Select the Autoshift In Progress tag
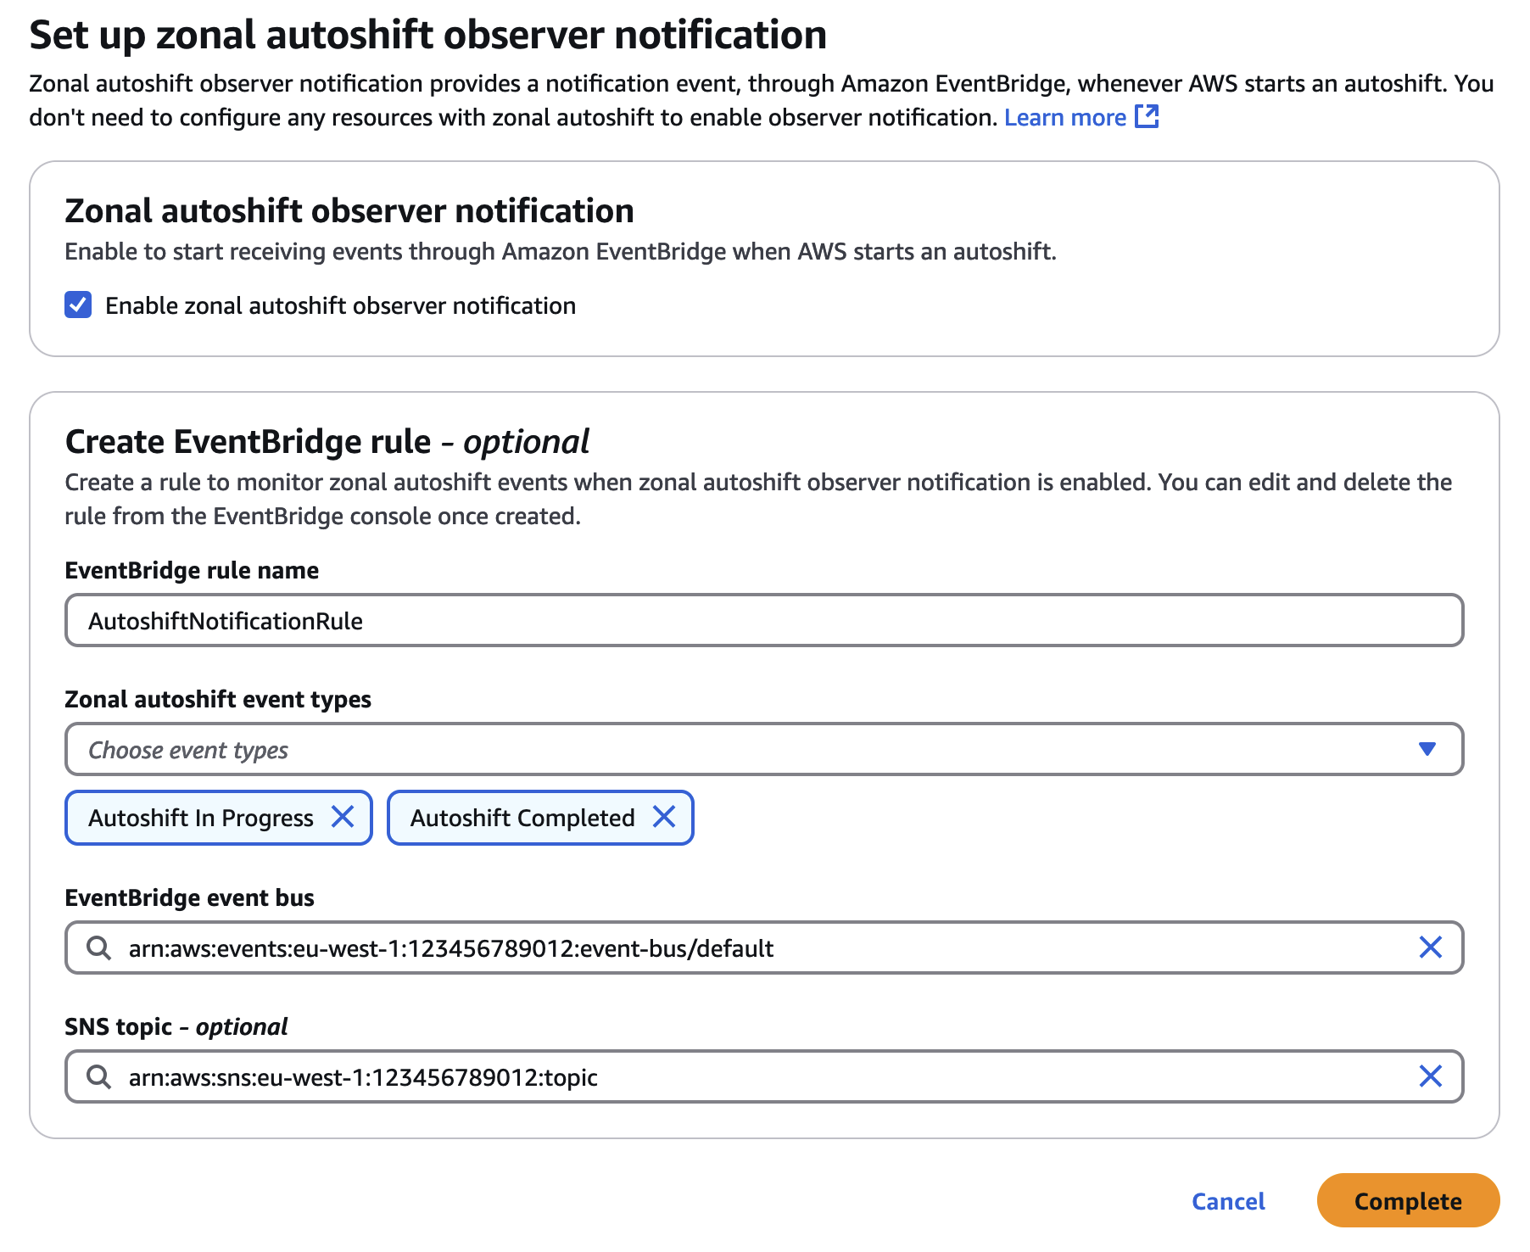The height and width of the screenshot is (1252, 1530). [x=200, y=817]
